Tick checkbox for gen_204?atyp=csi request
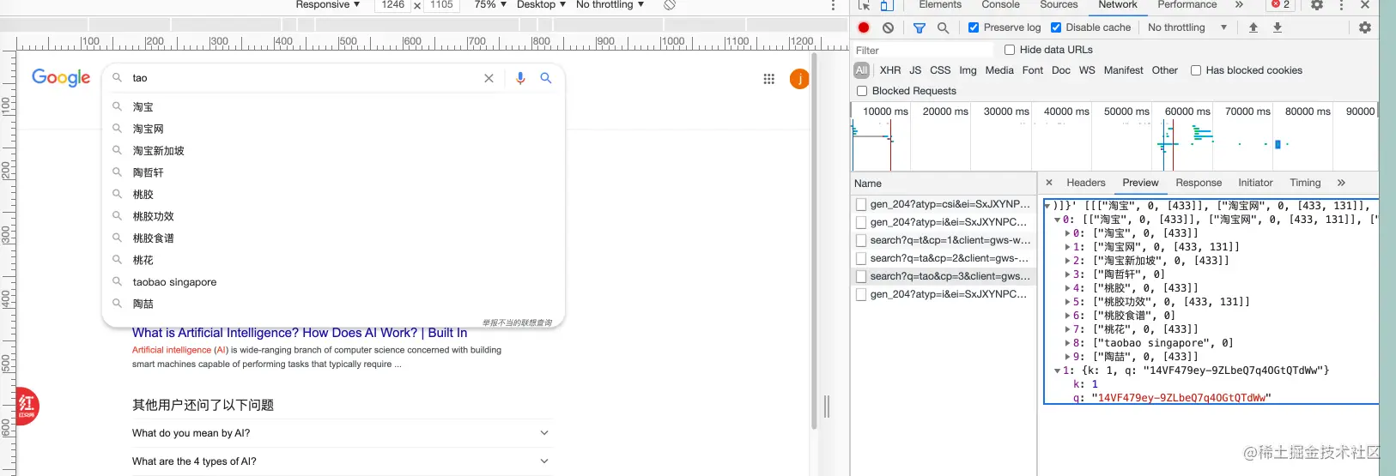This screenshot has width=1396, height=476. [861, 204]
